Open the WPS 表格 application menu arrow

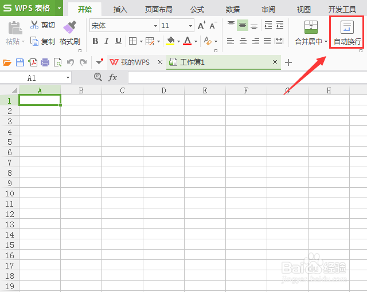pyautogui.click(x=59, y=8)
